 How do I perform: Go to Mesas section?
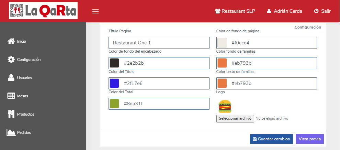(23, 96)
